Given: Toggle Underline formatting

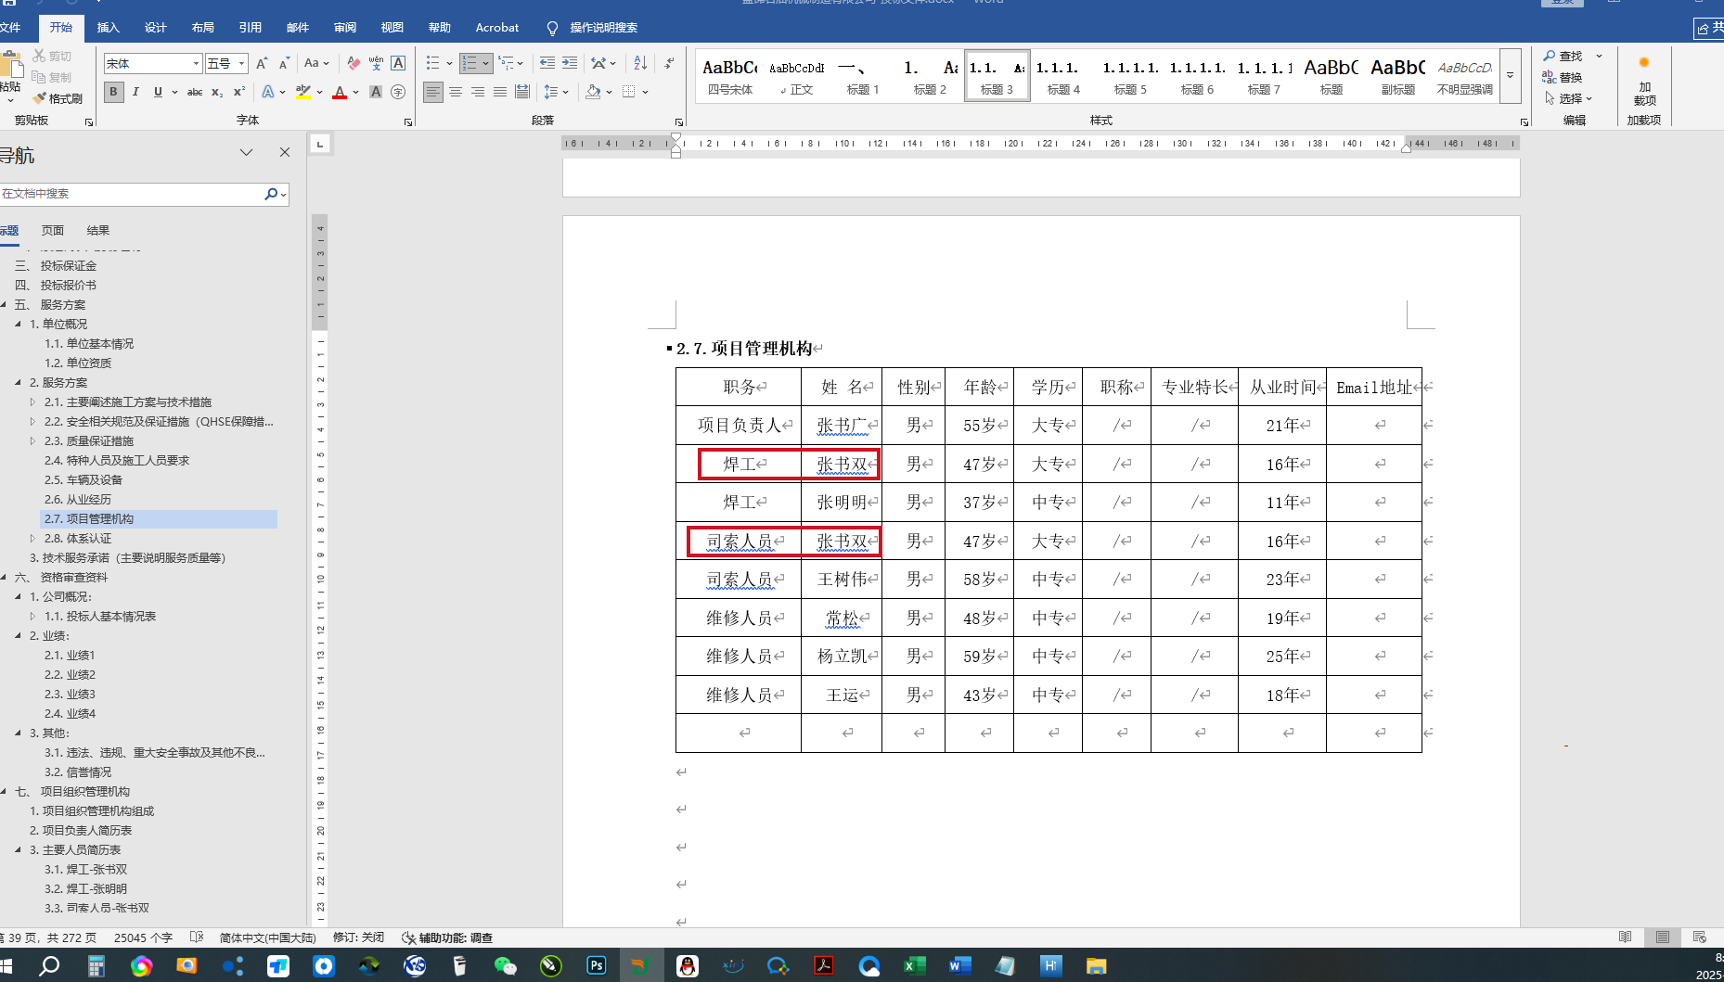Looking at the screenshot, I should click(x=158, y=92).
